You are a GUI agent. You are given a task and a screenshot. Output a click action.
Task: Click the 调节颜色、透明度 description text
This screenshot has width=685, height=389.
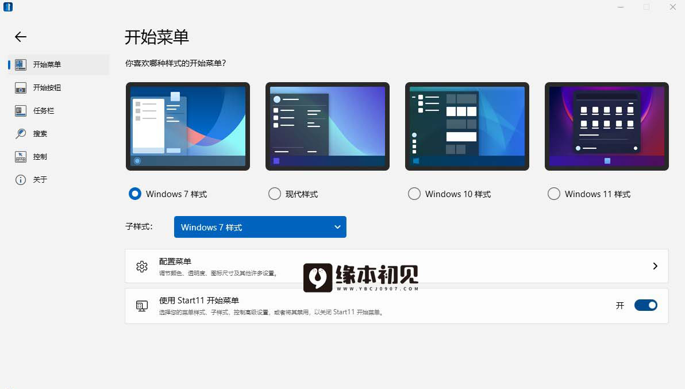coord(218,274)
